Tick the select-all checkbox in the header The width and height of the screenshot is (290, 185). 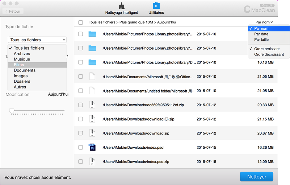(81, 22)
